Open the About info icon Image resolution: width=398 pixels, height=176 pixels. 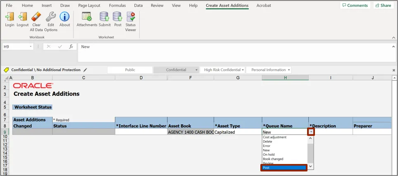64,17
